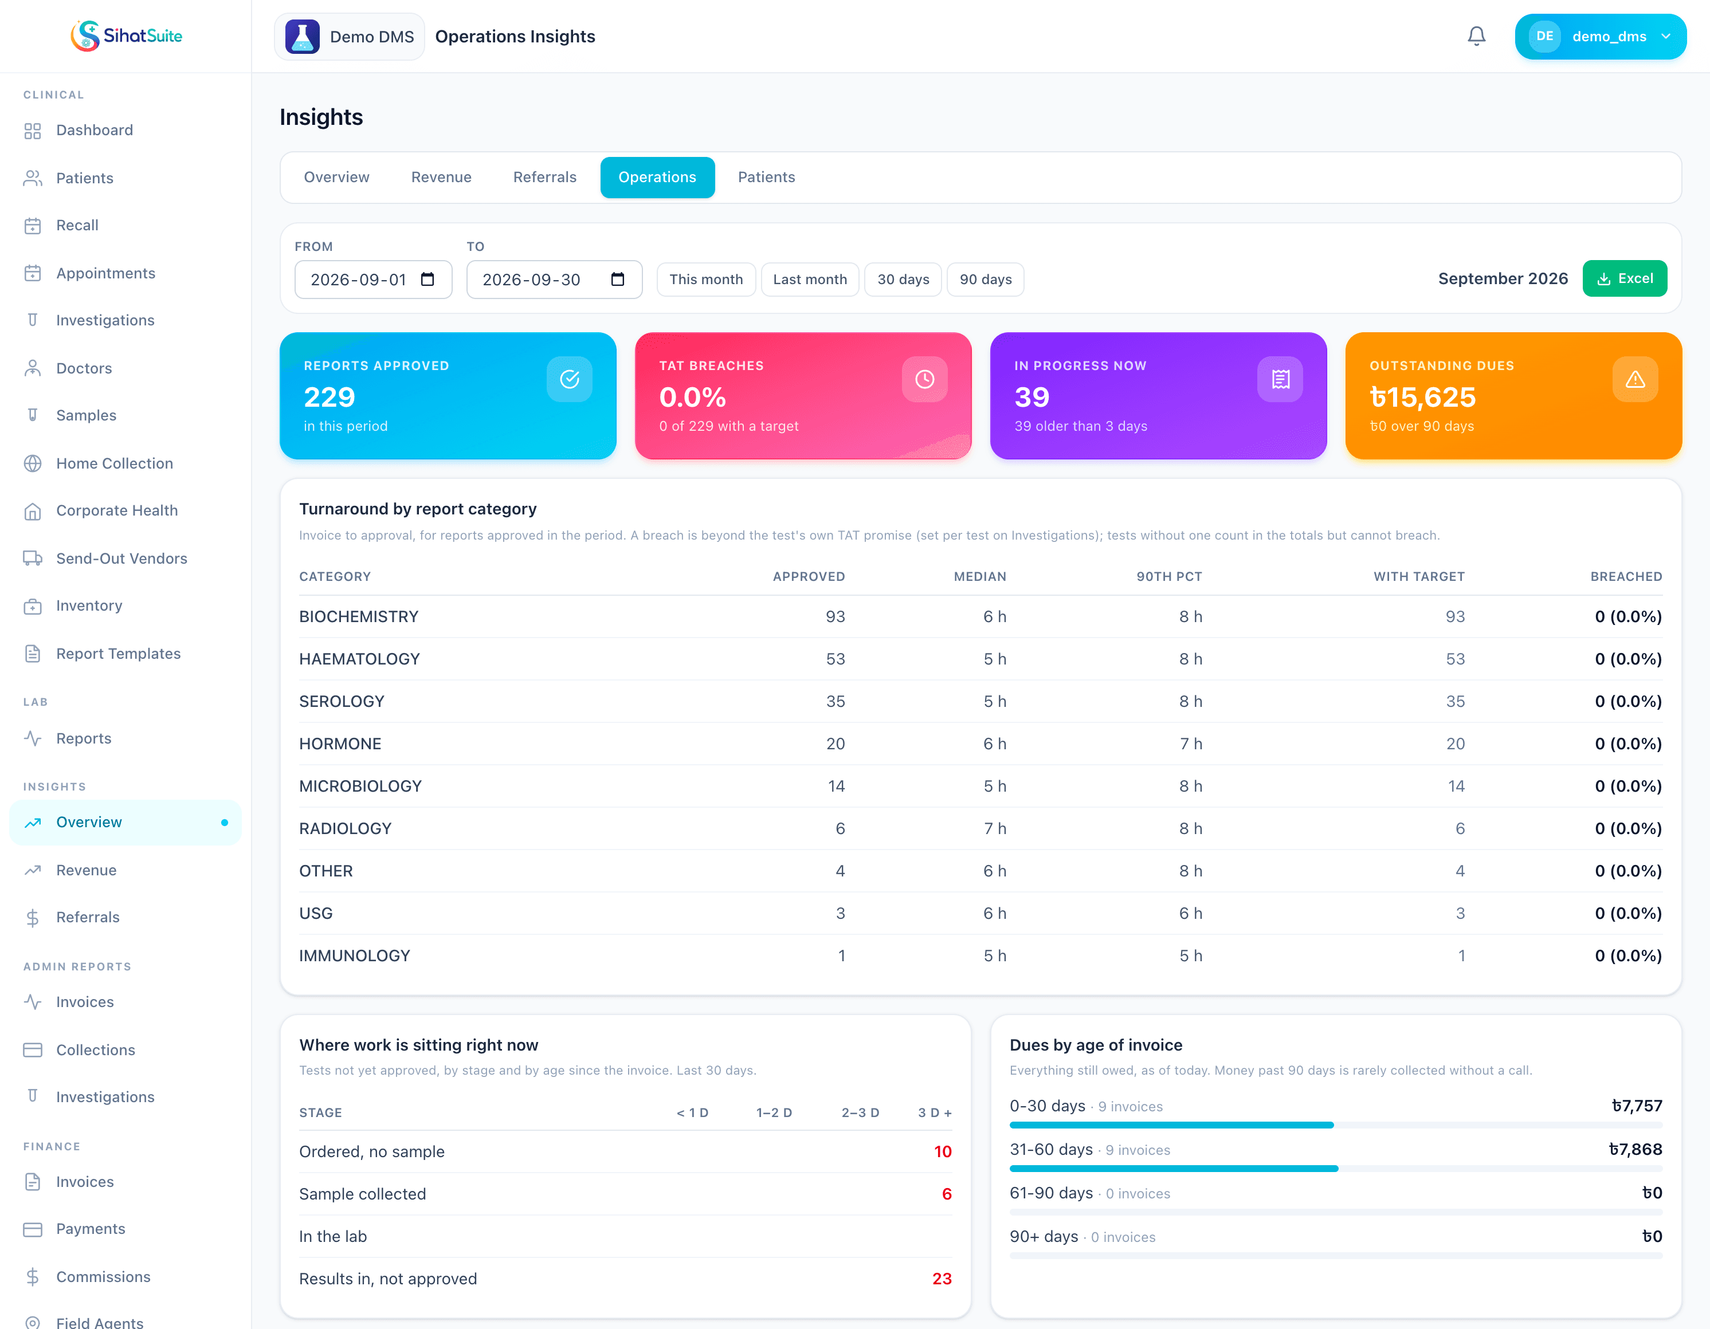Click the Corporate Health building icon
The width and height of the screenshot is (1710, 1329).
tap(32, 511)
